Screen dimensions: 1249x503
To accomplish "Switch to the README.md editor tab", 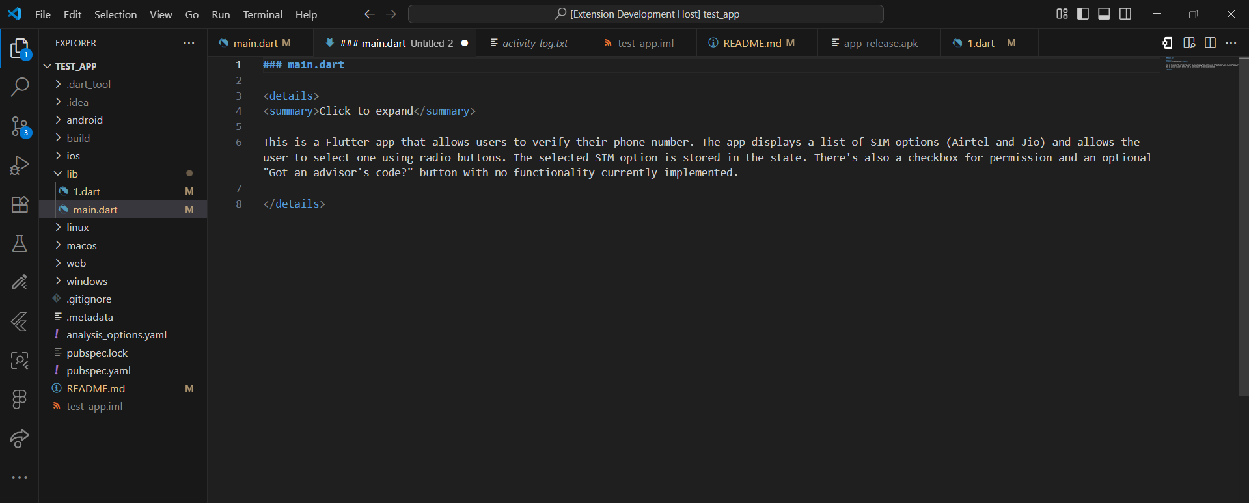I will [756, 43].
